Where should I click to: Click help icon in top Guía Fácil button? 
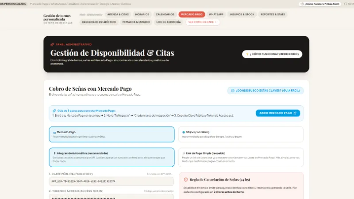[x=302, y=4]
